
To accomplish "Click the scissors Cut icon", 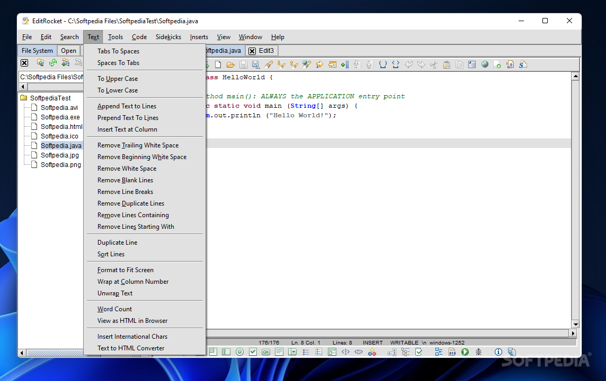I will pyautogui.click(x=434, y=64).
